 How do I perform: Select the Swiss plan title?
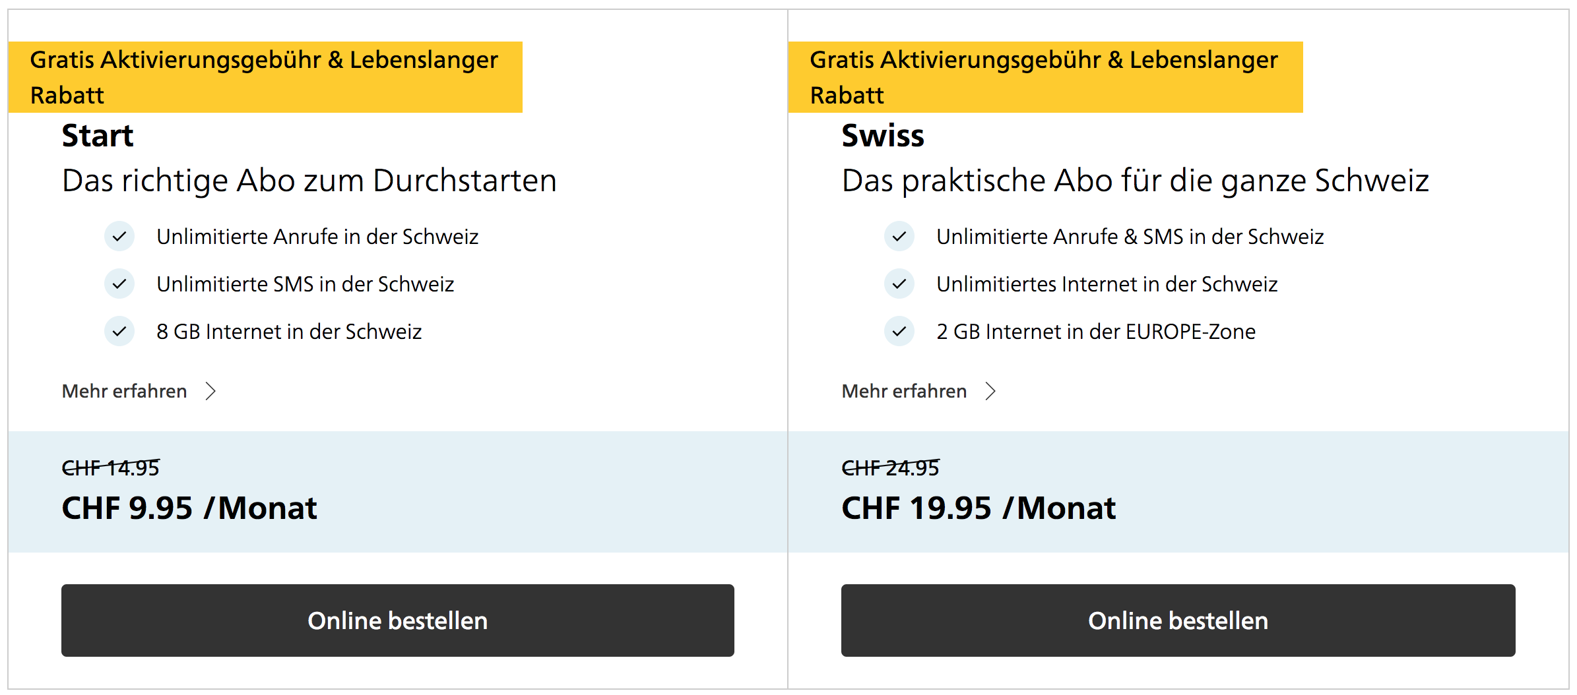[x=882, y=136]
